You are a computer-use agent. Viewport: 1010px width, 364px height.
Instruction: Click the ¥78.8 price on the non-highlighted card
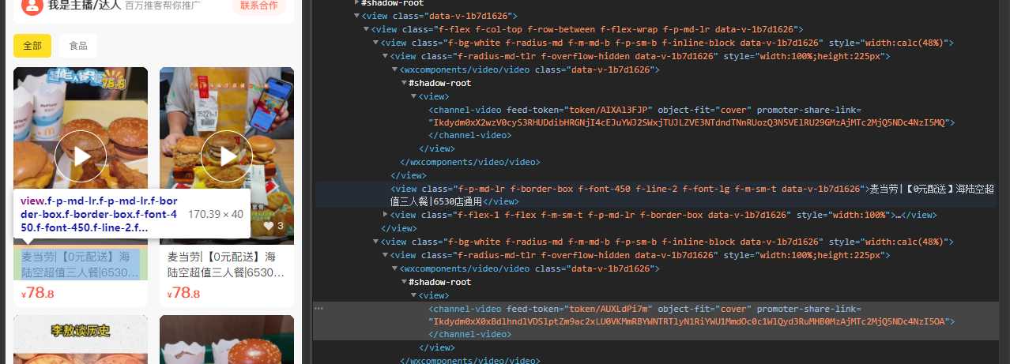tap(184, 293)
